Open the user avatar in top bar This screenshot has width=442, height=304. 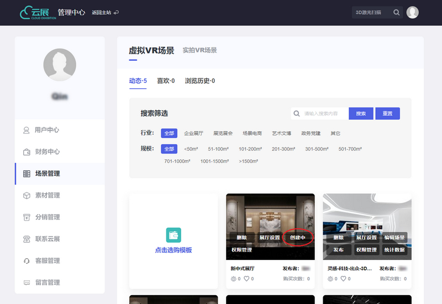[412, 12]
